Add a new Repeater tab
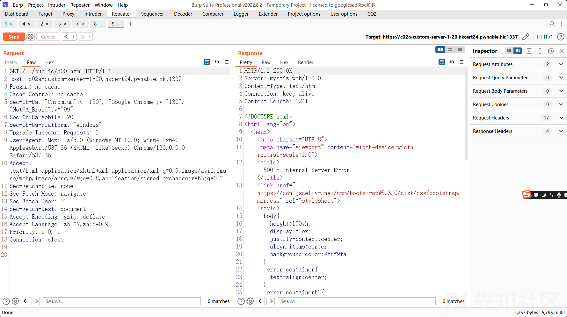567x317 pixels. coord(130,24)
